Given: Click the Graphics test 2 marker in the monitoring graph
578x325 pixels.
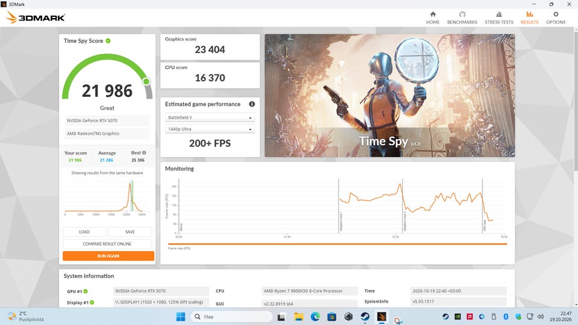Looking at the screenshot, I should (405, 221).
